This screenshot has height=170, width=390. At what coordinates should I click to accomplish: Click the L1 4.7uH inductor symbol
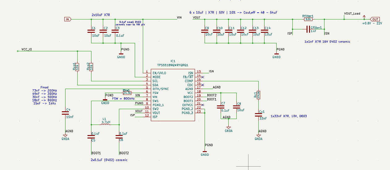coord(106,125)
